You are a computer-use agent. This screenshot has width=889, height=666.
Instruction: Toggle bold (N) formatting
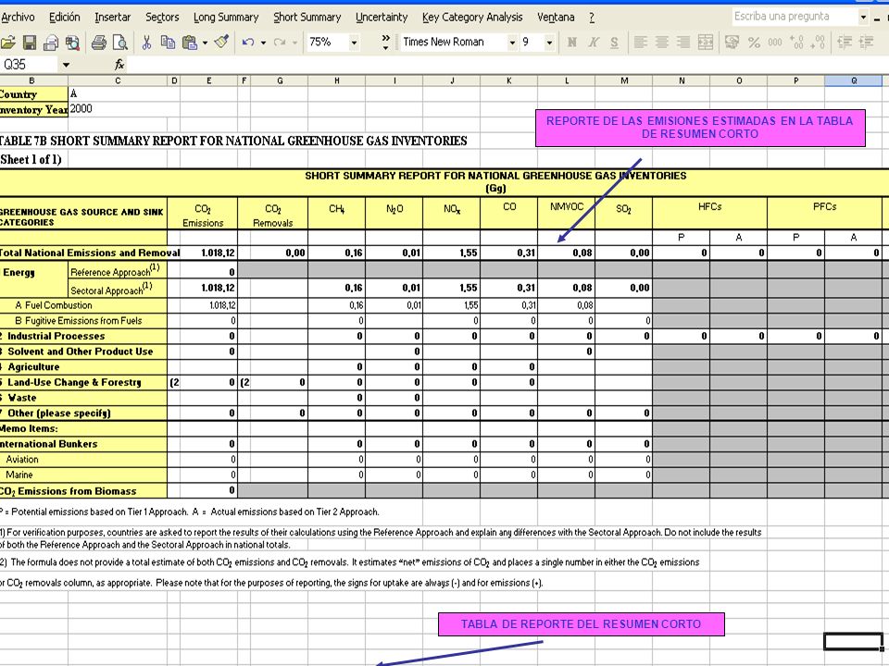pos(572,42)
